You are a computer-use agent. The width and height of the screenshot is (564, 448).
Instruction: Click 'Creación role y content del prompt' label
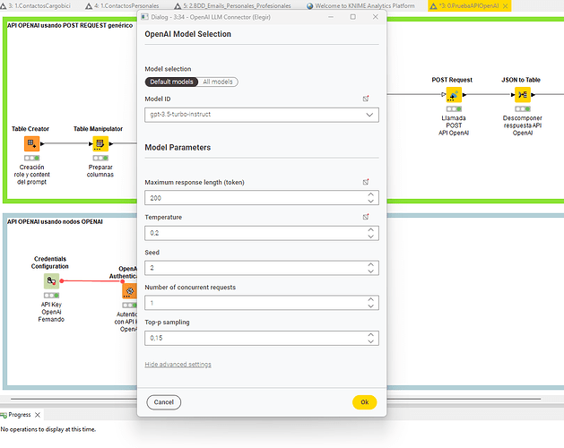pos(31,175)
